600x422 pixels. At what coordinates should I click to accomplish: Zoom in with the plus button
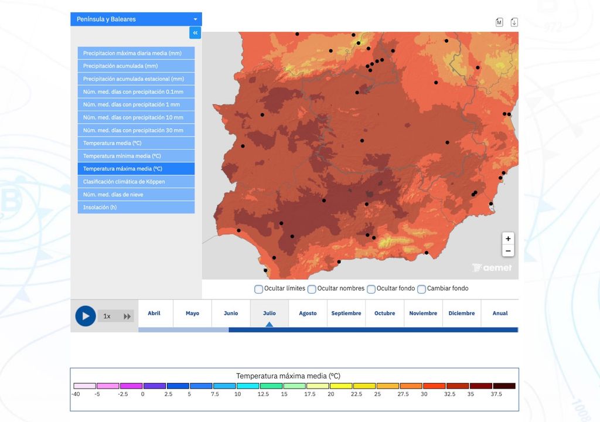pyautogui.click(x=508, y=239)
